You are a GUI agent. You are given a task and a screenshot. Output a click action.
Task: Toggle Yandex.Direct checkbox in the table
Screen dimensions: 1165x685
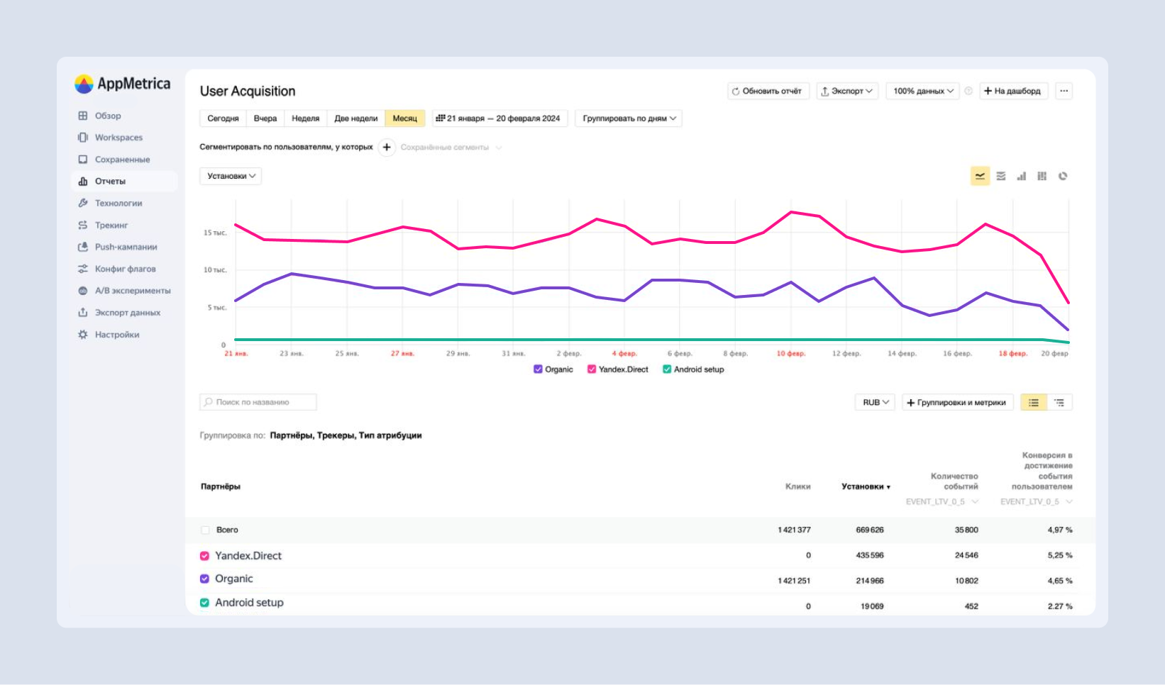[205, 556]
